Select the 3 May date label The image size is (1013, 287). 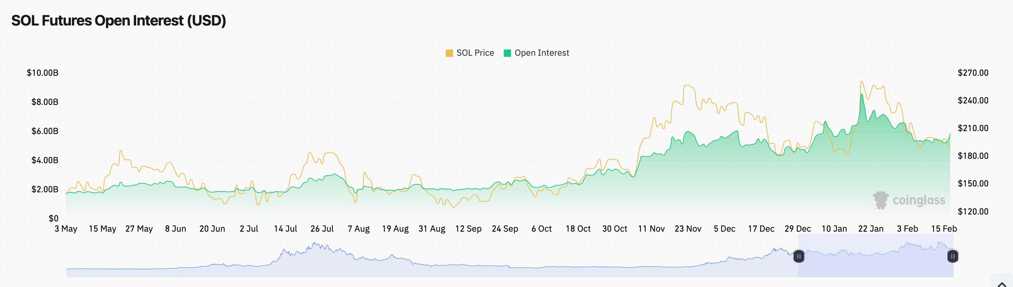(x=66, y=228)
